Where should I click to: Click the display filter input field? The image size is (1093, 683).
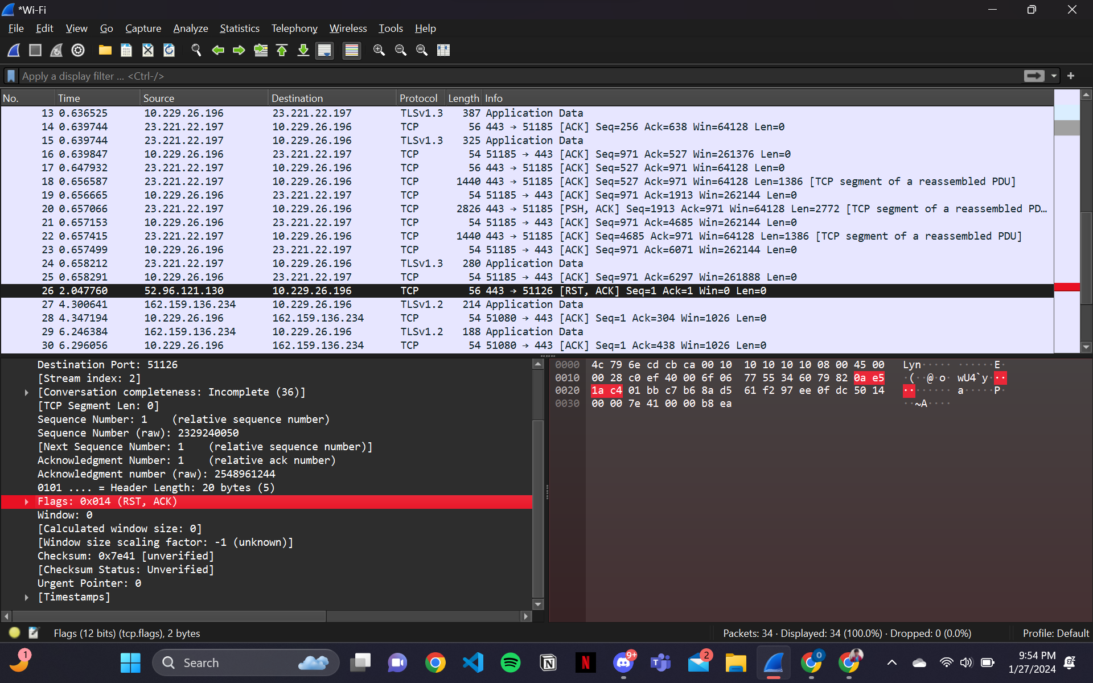click(x=512, y=76)
